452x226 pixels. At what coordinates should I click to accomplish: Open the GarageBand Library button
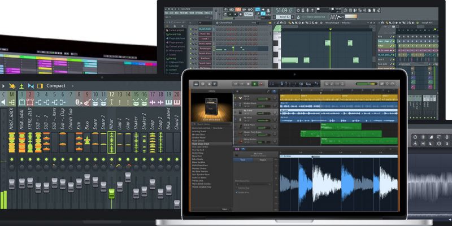(x=196, y=84)
